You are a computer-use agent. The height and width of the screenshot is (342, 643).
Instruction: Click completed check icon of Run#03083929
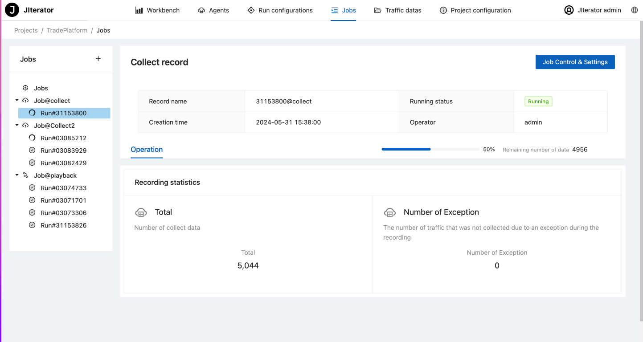tap(32, 151)
